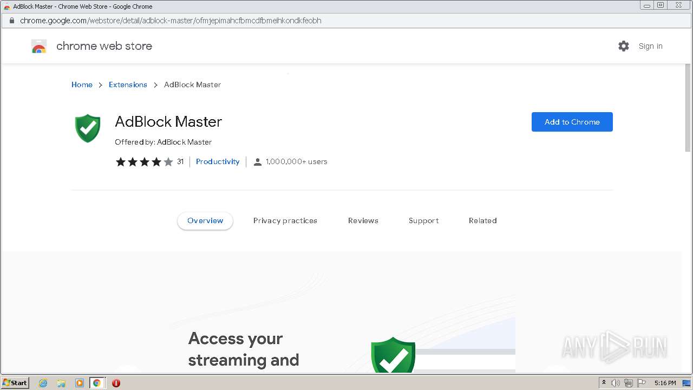Click the 31 ratings count

180,161
